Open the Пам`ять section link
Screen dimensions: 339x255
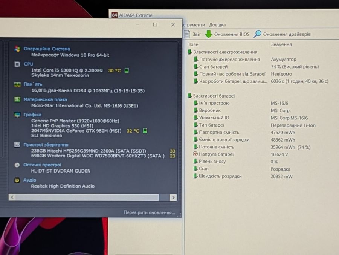click(x=33, y=84)
